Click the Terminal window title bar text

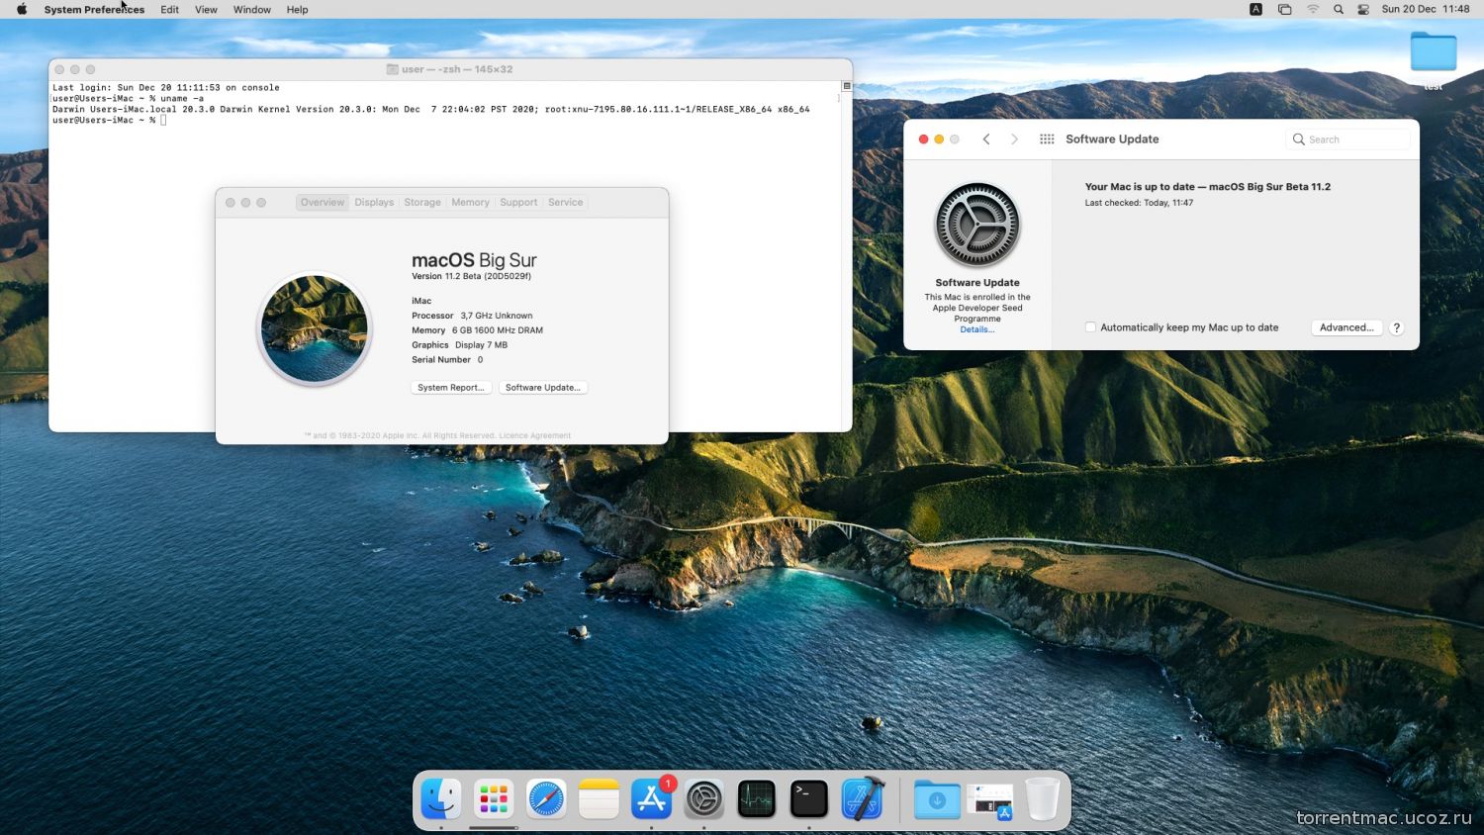coord(457,69)
